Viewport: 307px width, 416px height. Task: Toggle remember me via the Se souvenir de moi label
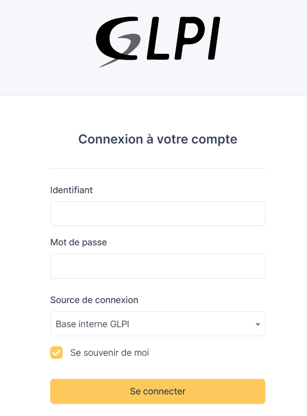coord(109,353)
